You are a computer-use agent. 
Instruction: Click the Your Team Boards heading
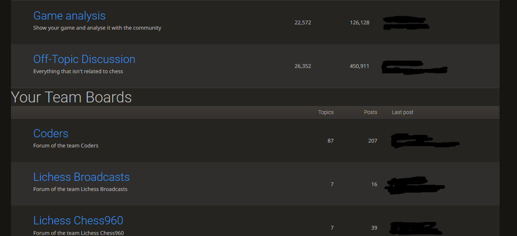(71, 97)
